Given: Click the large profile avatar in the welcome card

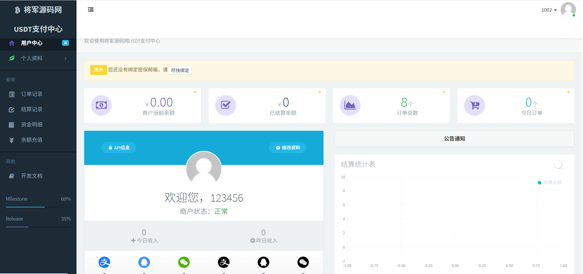Looking at the screenshot, I should tap(204, 169).
